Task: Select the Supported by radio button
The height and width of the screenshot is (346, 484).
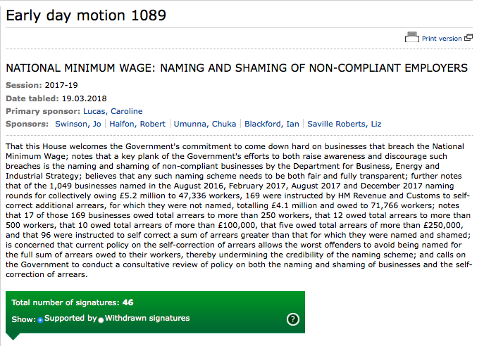Action: coord(39,320)
